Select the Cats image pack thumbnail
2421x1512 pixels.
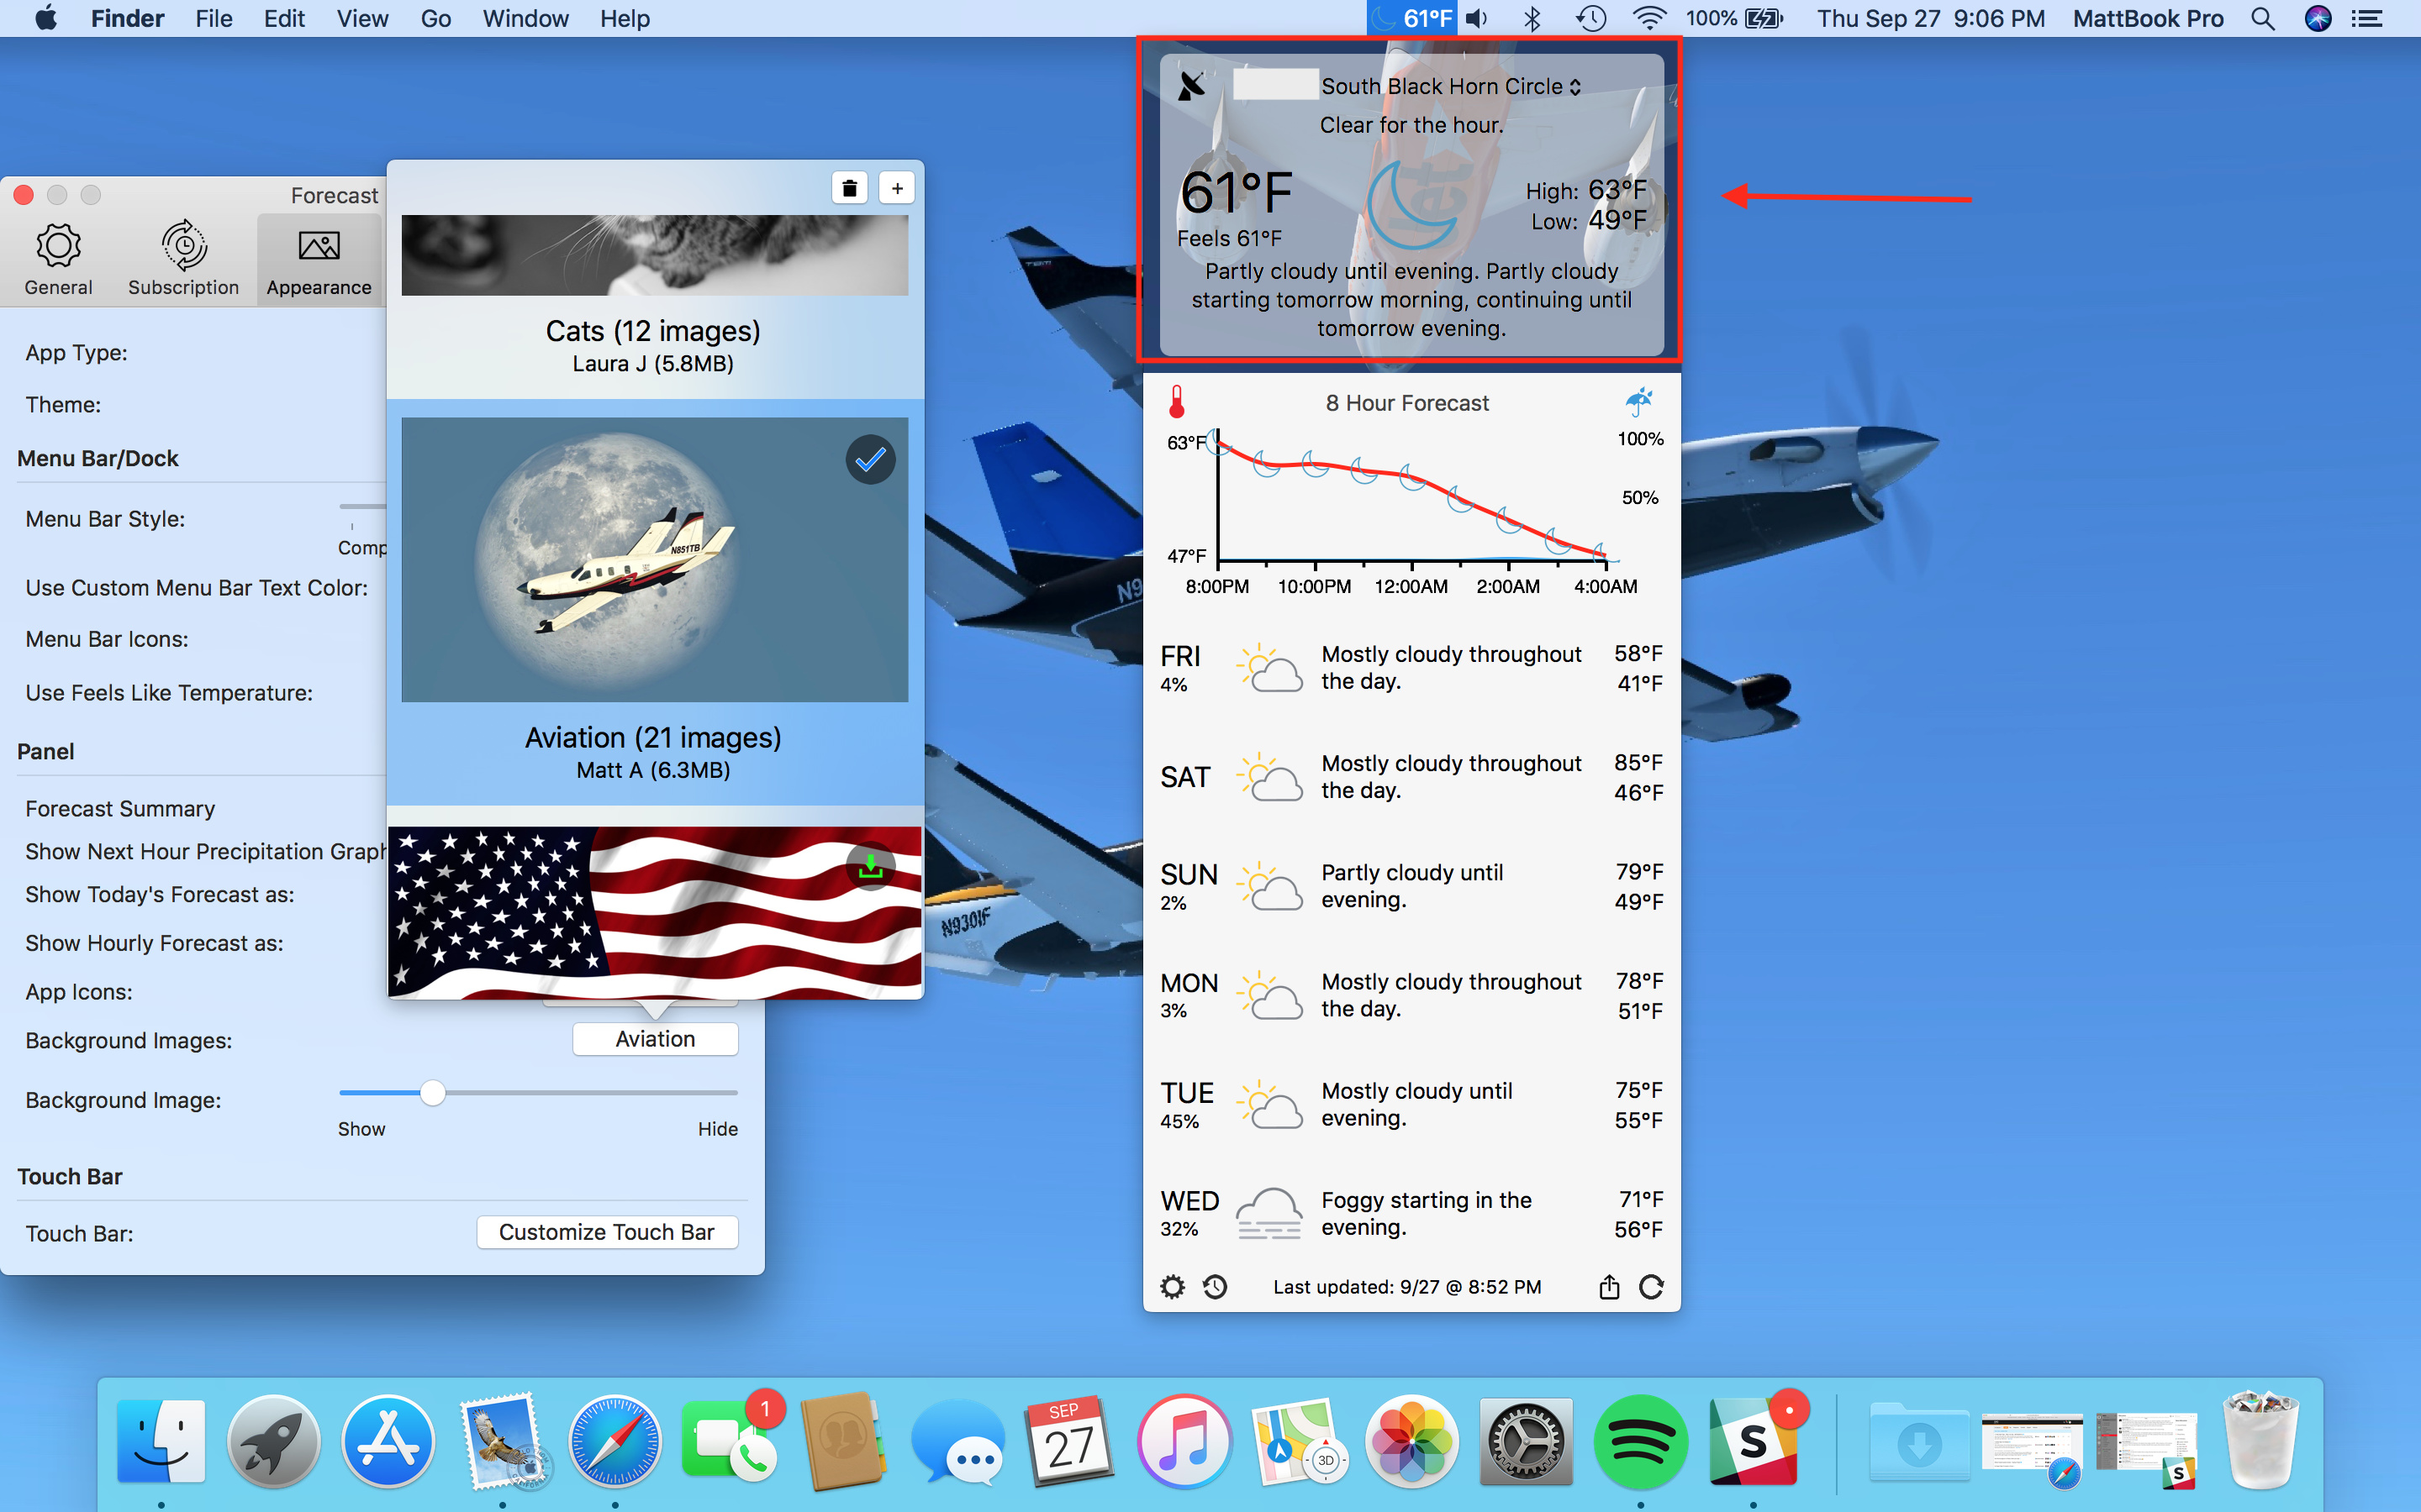[654, 255]
